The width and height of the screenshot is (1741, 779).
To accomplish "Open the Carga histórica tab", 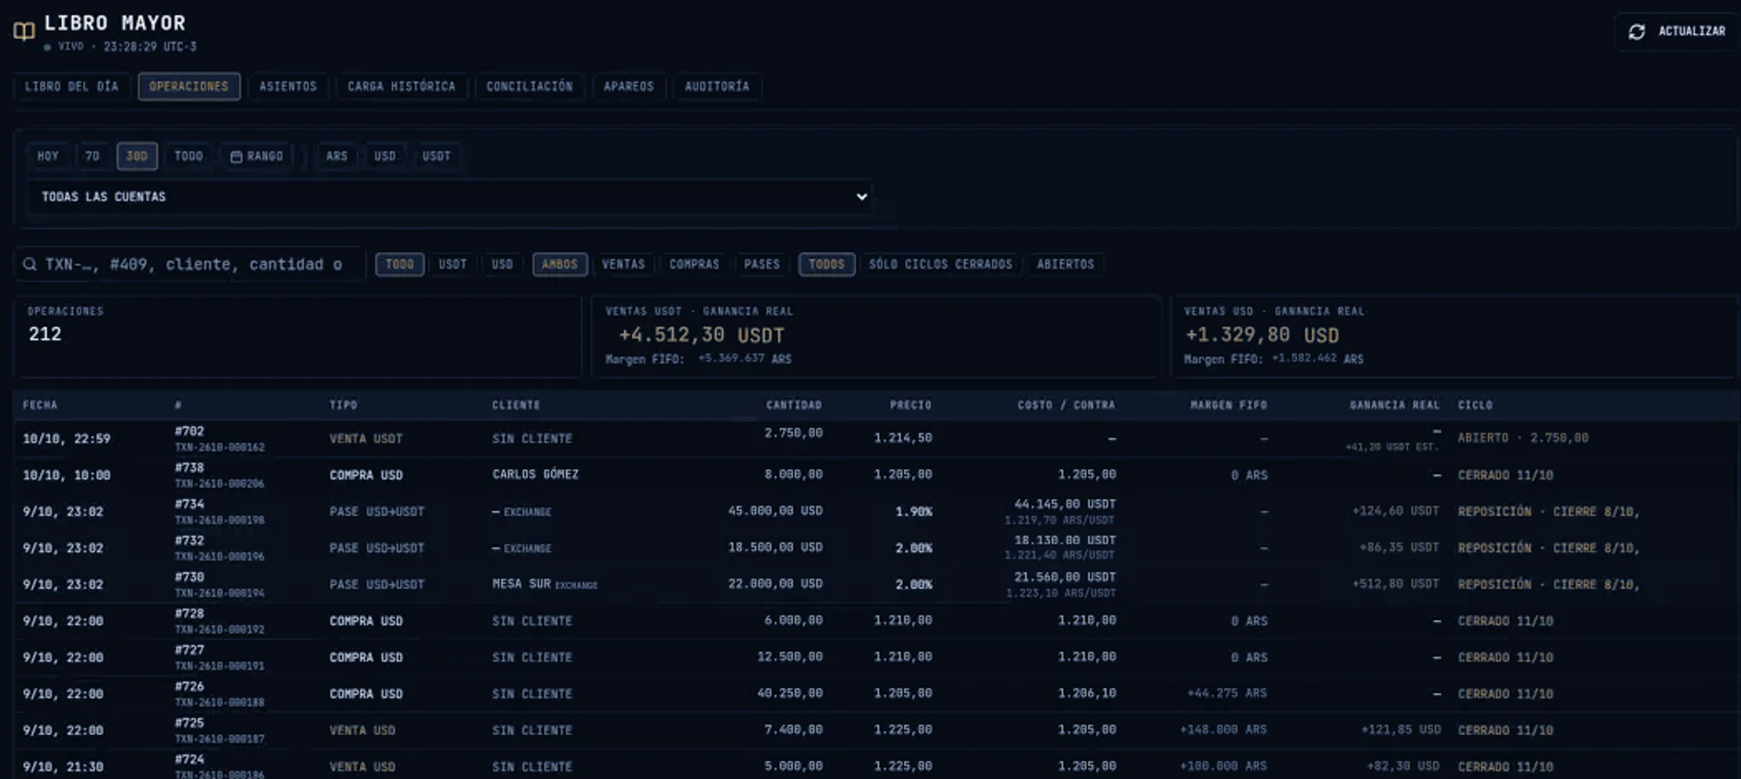I will pos(401,86).
